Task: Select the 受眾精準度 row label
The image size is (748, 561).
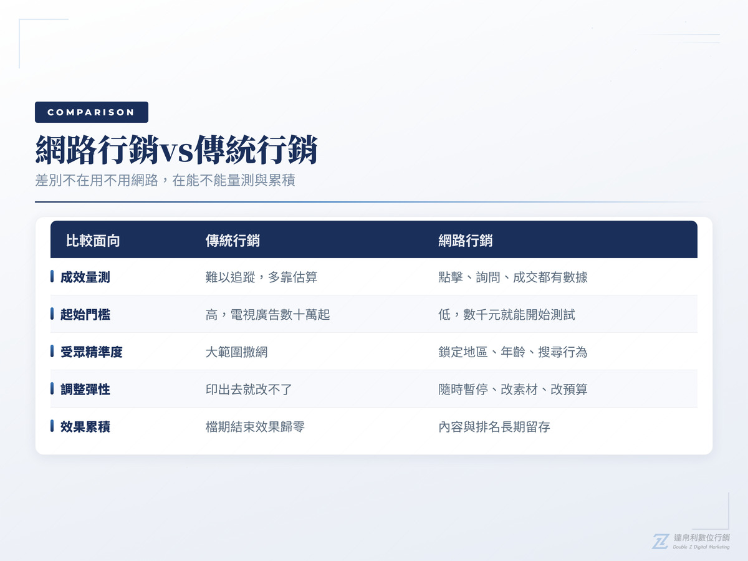Action: tap(92, 352)
